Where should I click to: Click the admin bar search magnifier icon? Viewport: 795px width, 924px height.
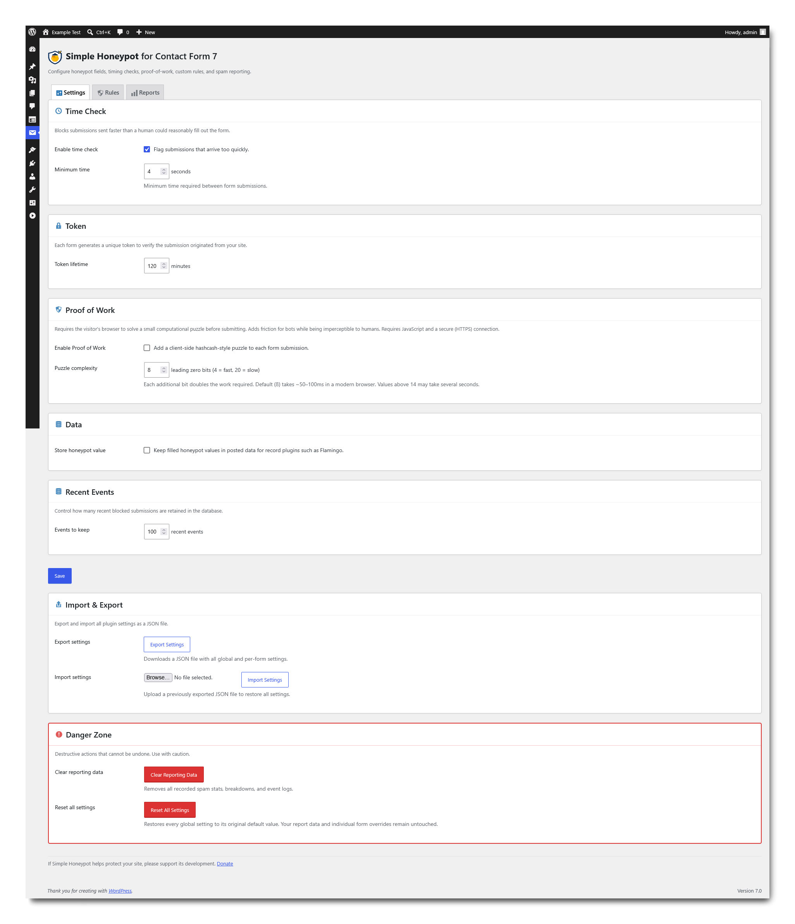click(x=90, y=32)
